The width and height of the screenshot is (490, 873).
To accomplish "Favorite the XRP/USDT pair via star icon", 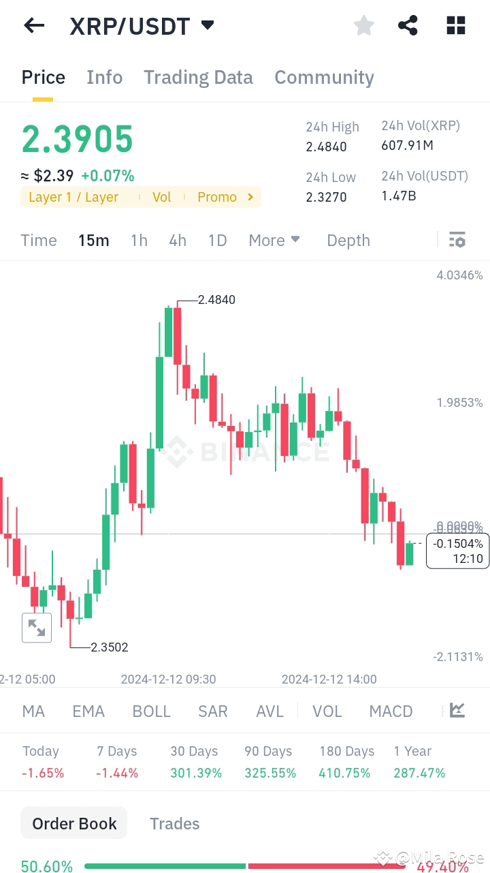I will coord(363,25).
